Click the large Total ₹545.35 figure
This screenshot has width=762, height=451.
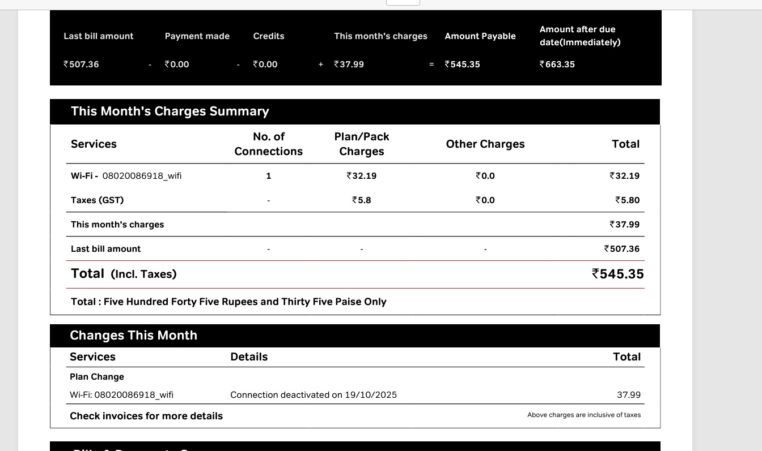click(617, 274)
